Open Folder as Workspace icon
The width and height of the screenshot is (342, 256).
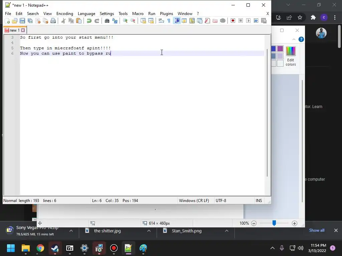tap(215, 21)
